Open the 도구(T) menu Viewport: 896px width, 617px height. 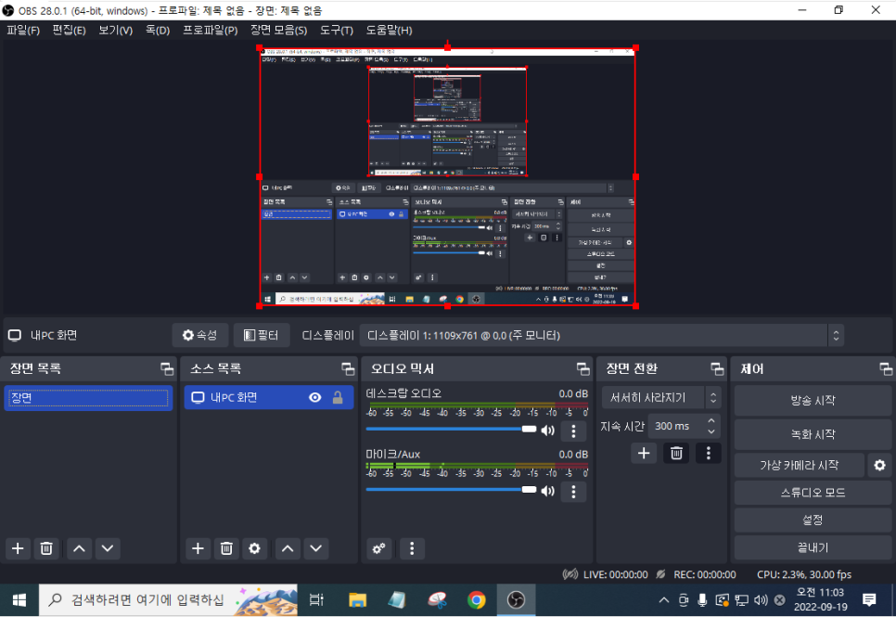(x=337, y=31)
